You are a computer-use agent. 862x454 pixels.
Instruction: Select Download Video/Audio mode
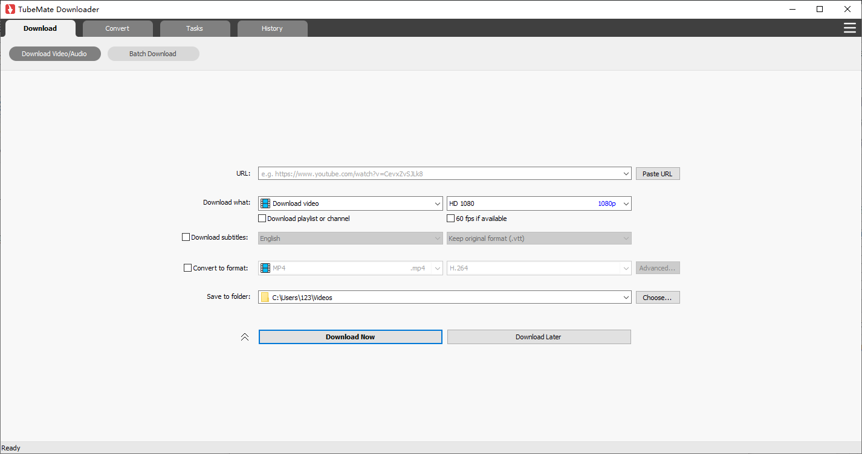click(54, 54)
